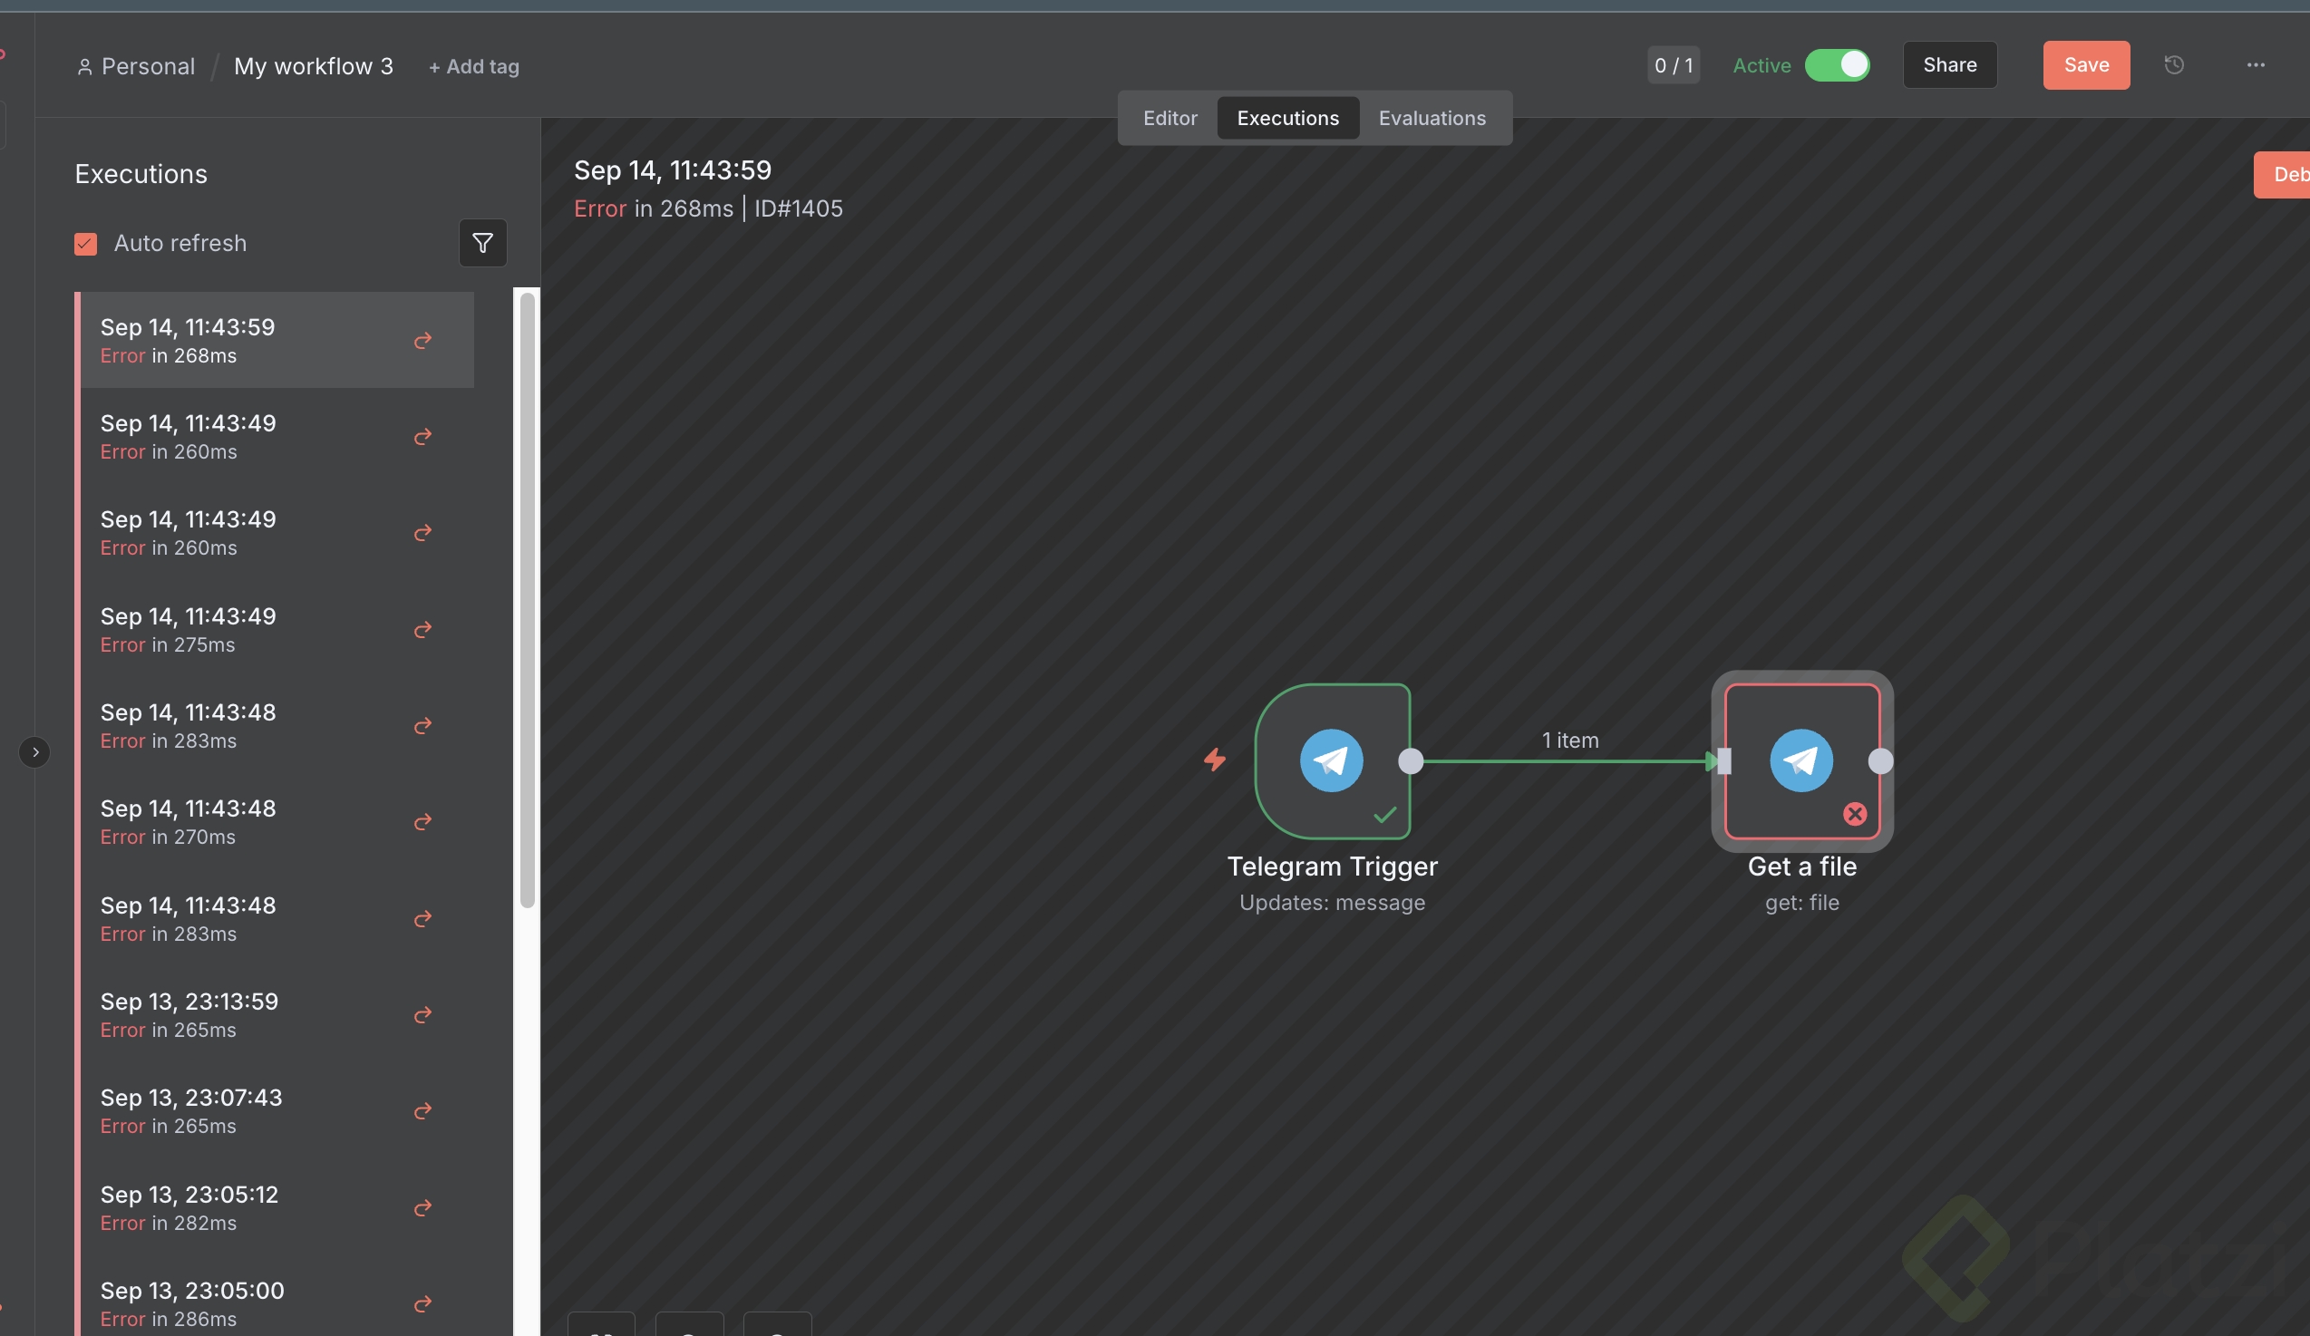2310x1336 pixels.
Task: Switch to the Editor tab
Action: (1170, 118)
